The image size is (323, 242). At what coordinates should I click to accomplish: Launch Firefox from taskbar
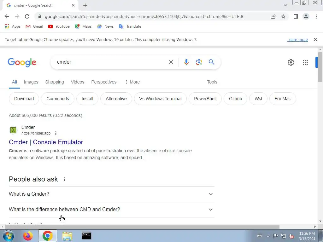[x=28, y=236]
